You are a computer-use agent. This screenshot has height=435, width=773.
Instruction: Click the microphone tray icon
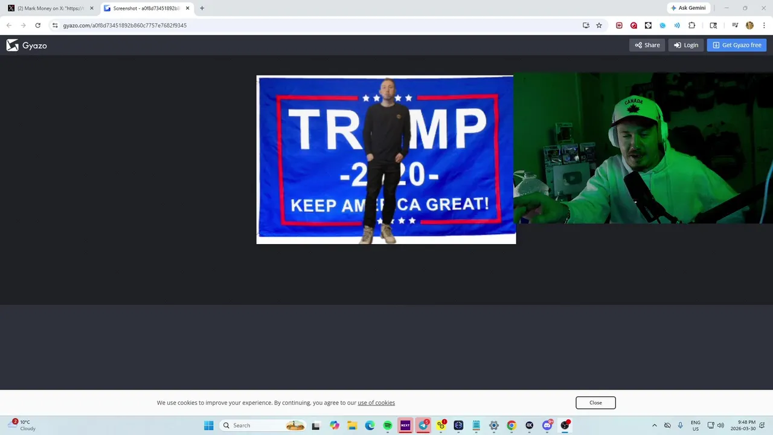pos(680,425)
